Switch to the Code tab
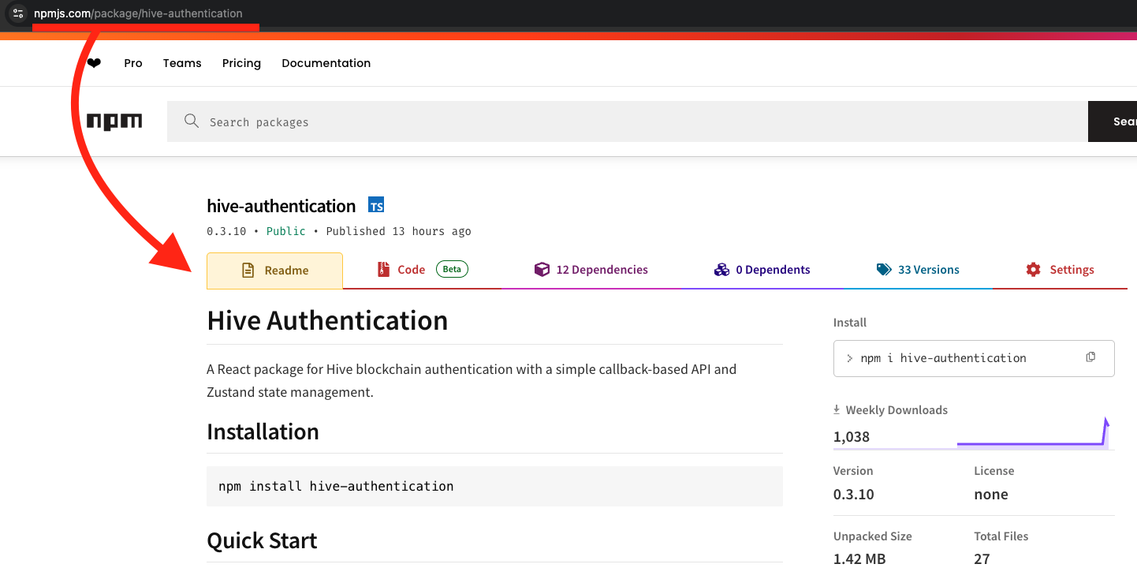 422,270
